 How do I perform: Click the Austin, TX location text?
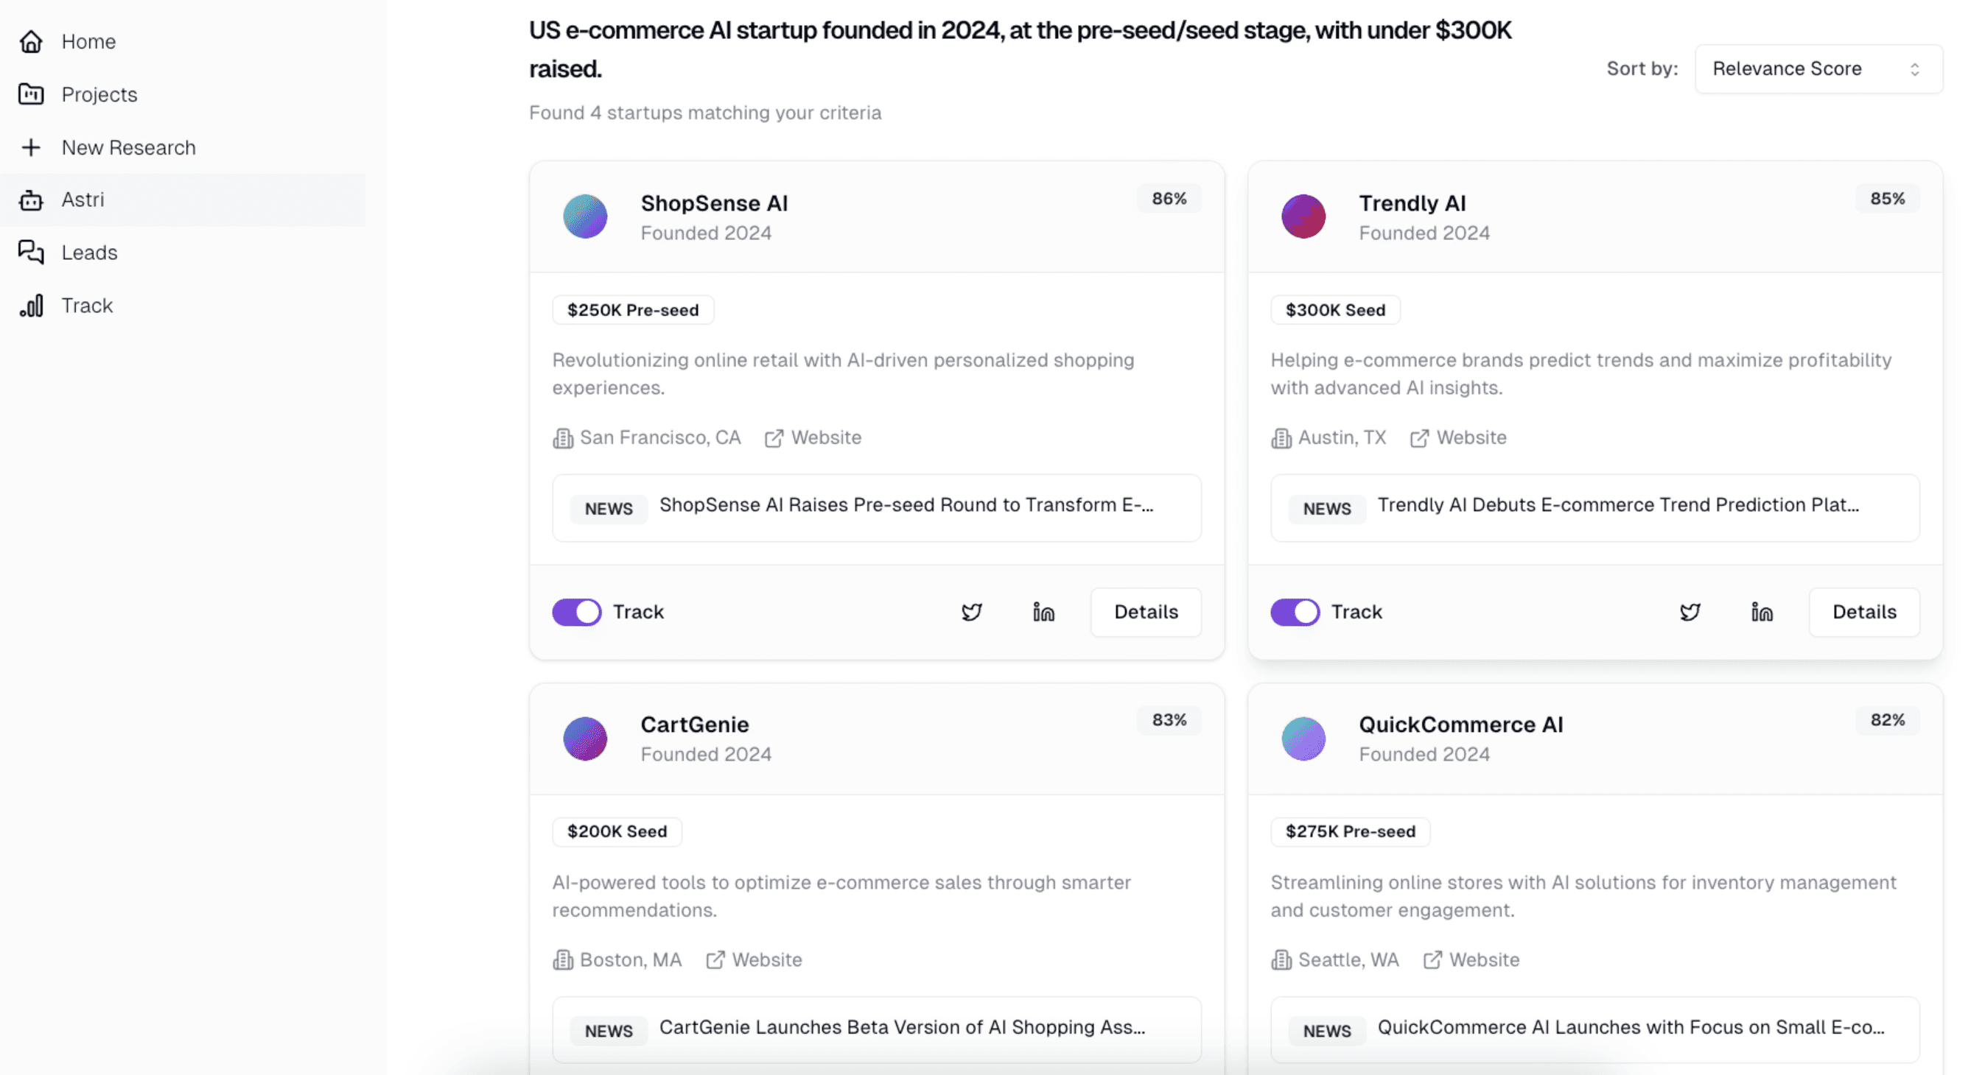point(1342,438)
